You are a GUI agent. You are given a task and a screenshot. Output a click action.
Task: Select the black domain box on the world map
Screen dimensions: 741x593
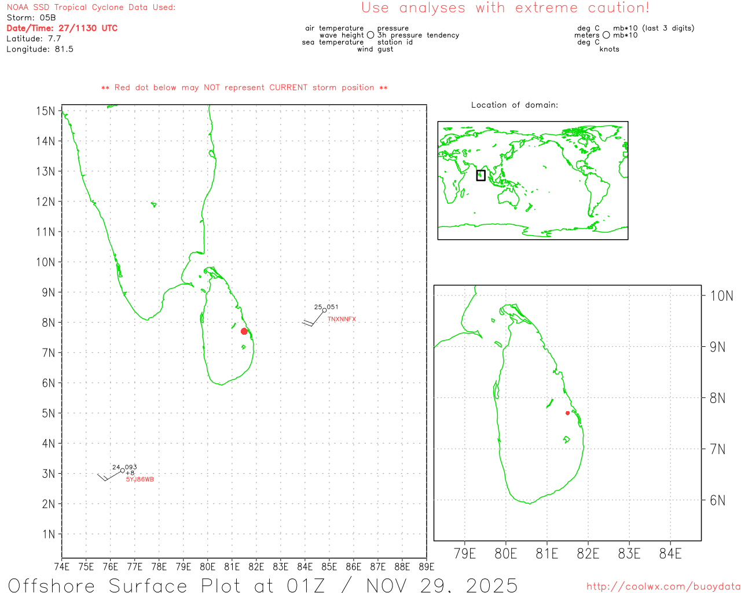(480, 175)
